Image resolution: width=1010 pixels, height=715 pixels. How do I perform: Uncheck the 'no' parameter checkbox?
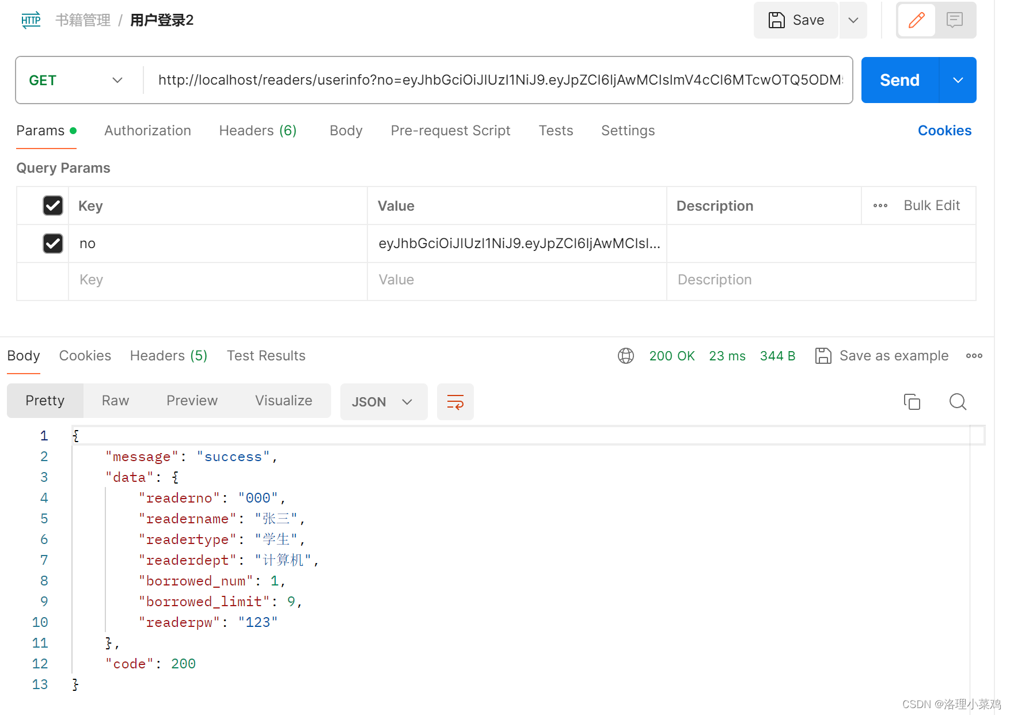click(x=53, y=243)
